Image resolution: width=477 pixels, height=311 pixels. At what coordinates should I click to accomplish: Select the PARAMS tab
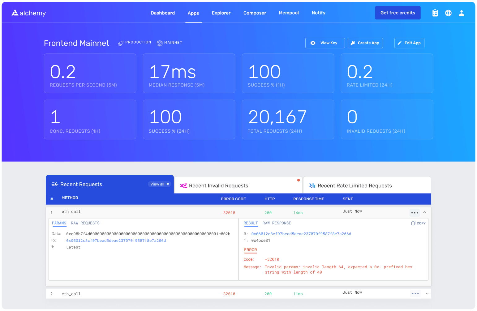coord(59,223)
